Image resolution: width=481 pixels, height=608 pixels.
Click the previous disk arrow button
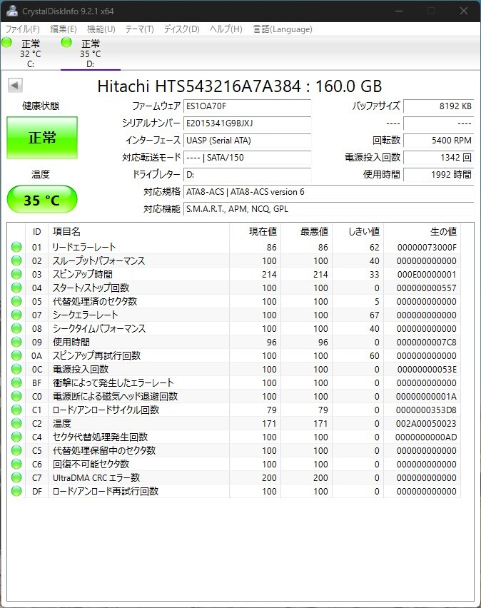(x=15, y=86)
